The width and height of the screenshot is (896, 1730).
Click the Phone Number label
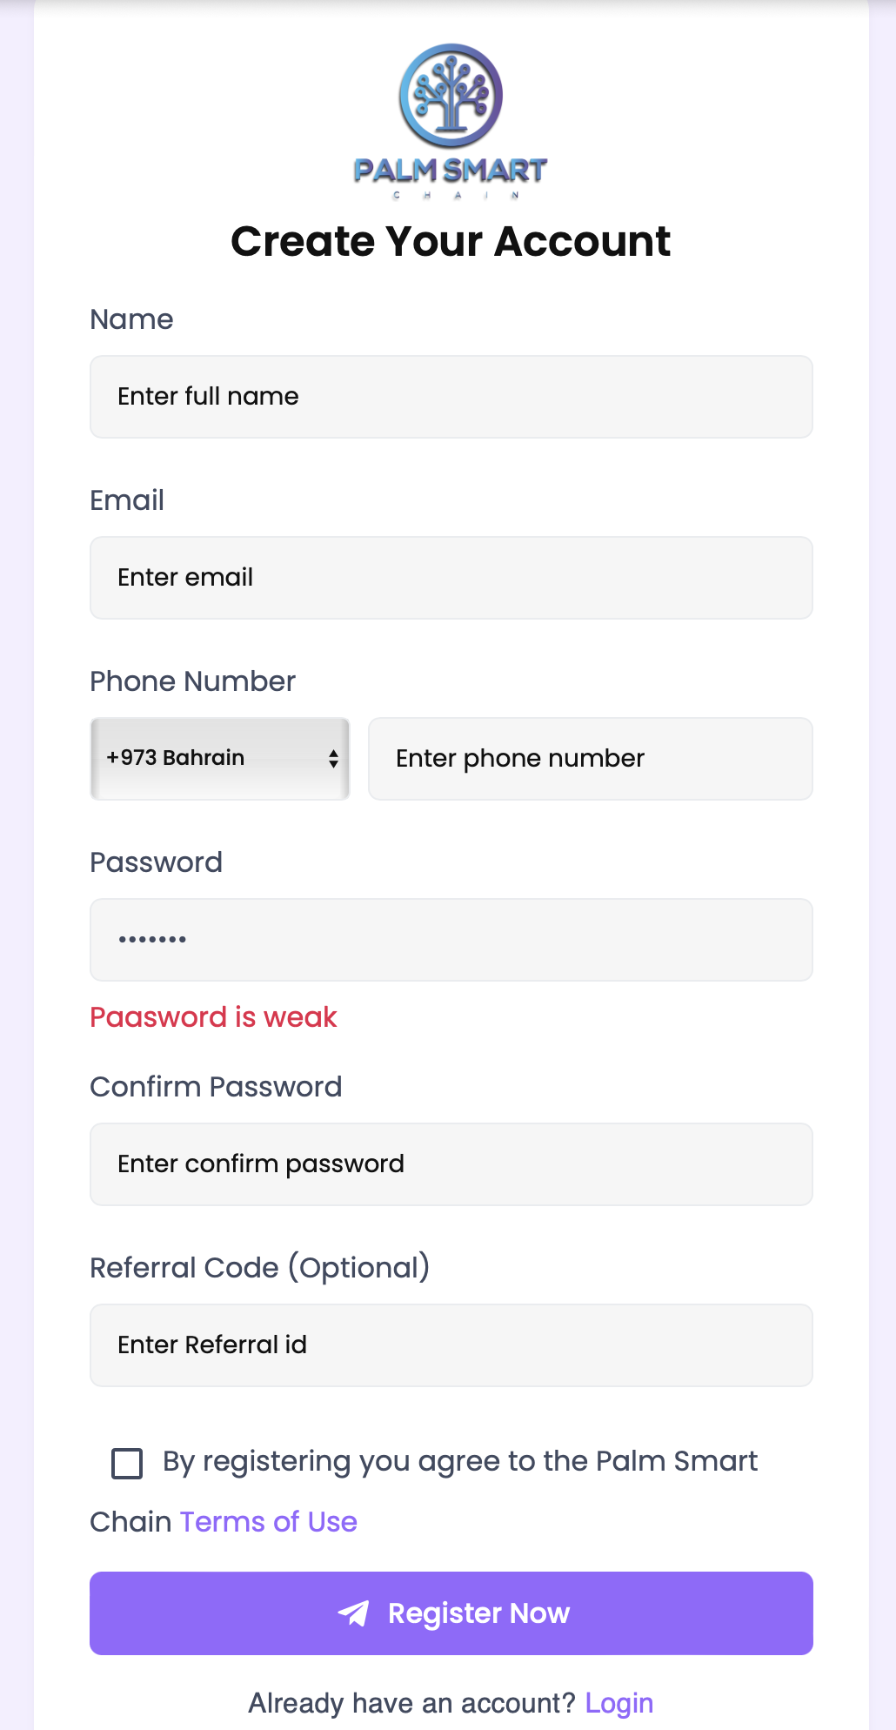point(193,681)
